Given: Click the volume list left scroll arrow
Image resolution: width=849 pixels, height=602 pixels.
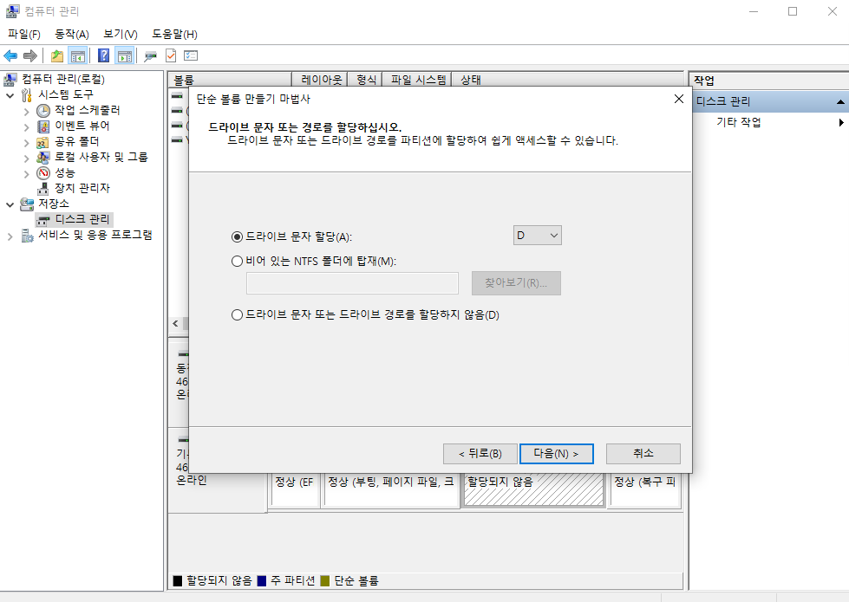Looking at the screenshot, I should [x=175, y=323].
